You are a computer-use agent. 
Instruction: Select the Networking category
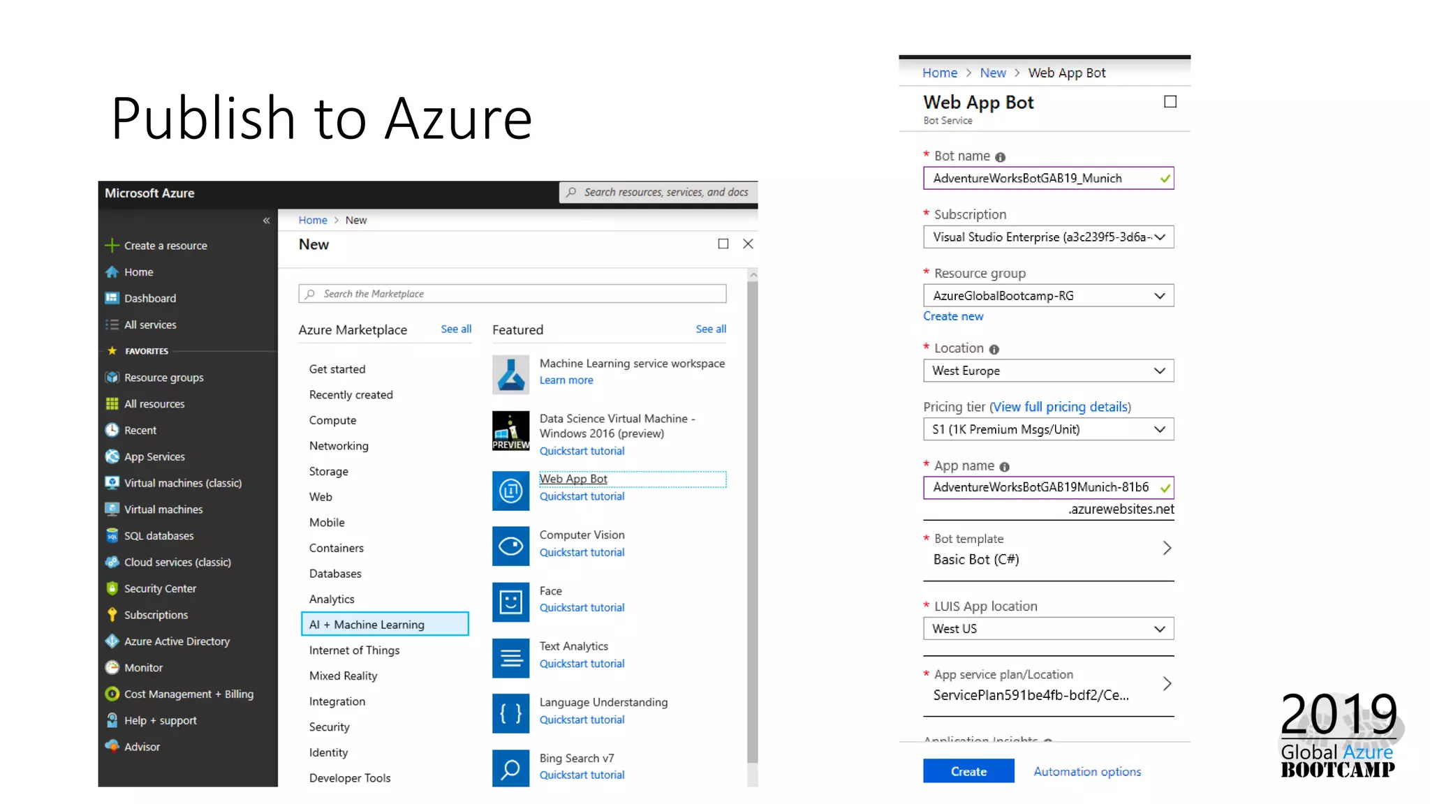pyautogui.click(x=339, y=446)
